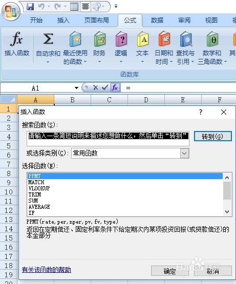Expand the AutoSum dropdown arrow
This screenshot has height=284, width=236.
[48, 62]
